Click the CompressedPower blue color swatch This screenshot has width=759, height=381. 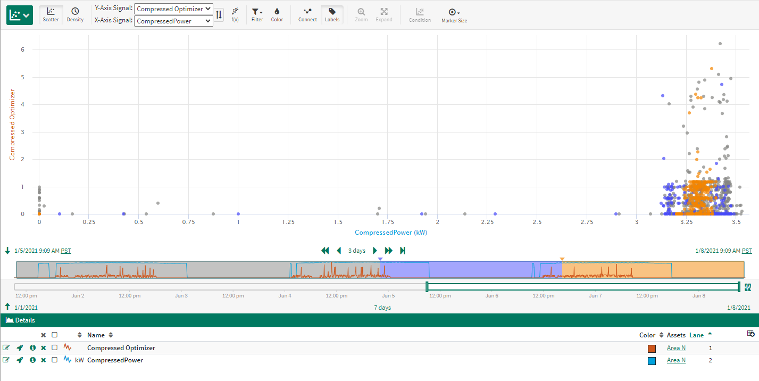[x=652, y=361]
